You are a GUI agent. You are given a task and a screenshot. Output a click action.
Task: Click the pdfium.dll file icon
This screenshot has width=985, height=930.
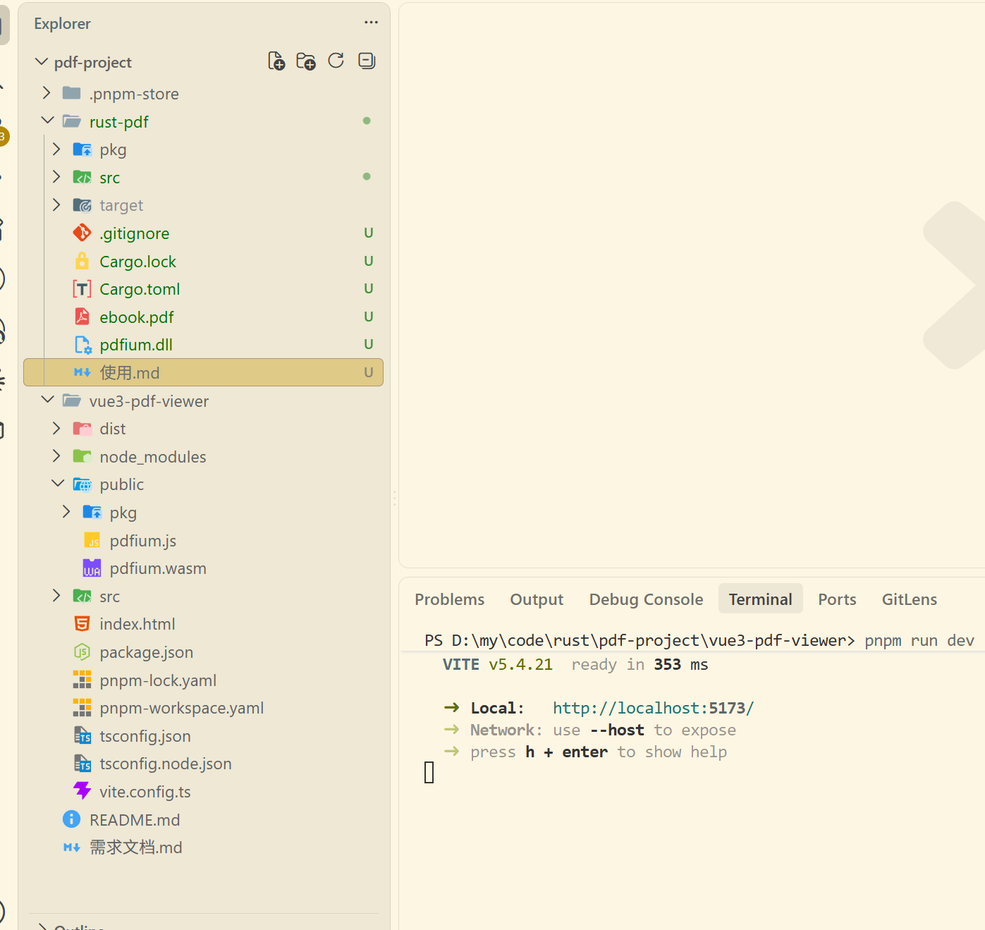tap(82, 345)
